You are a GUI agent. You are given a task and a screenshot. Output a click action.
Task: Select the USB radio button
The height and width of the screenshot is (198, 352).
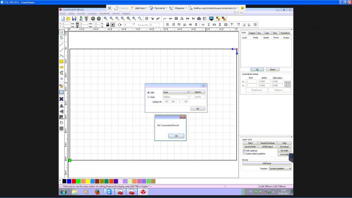click(x=149, y=92)
